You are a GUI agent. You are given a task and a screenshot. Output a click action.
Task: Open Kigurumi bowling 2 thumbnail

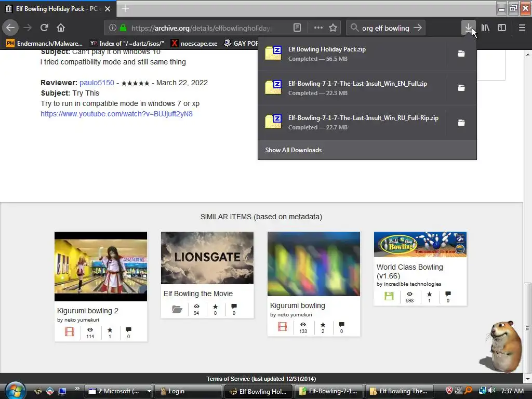(x=101, y=267)
